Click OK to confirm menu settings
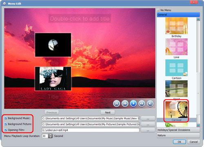 click(180, 142)
